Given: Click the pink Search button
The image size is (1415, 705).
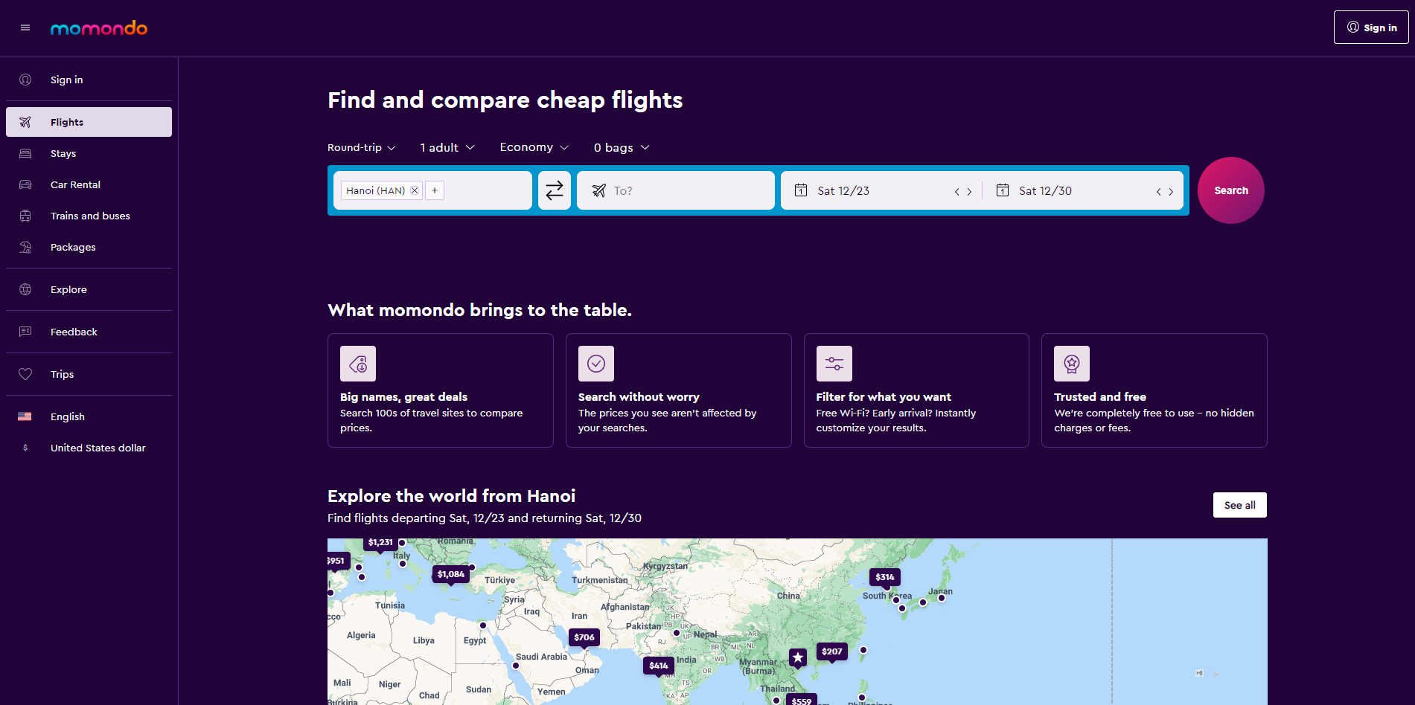Looking at the screenshot, I should (x=1231, y=190).
